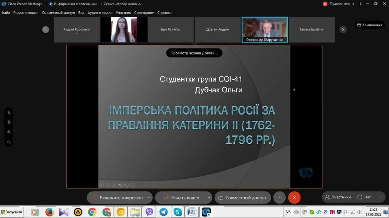Unmute with the Включить микрофон button
The height and width of the screenshot is (218, 389).
click(117, 198)
